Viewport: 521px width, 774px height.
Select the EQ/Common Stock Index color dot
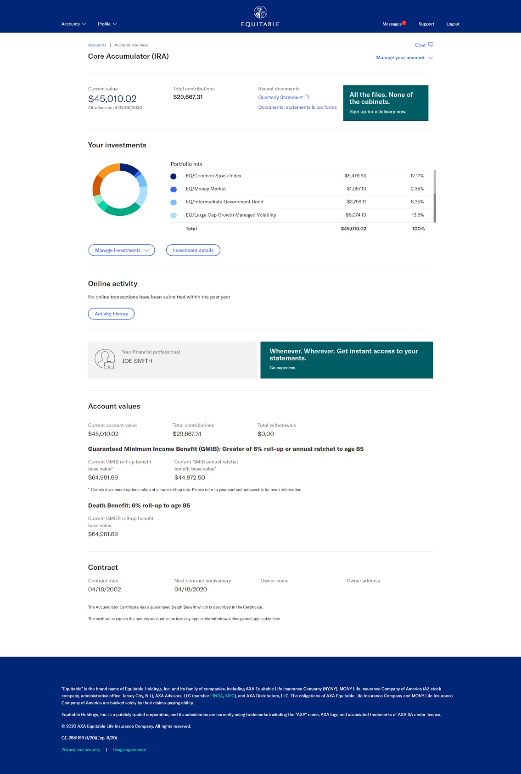(x=174, y=176)
